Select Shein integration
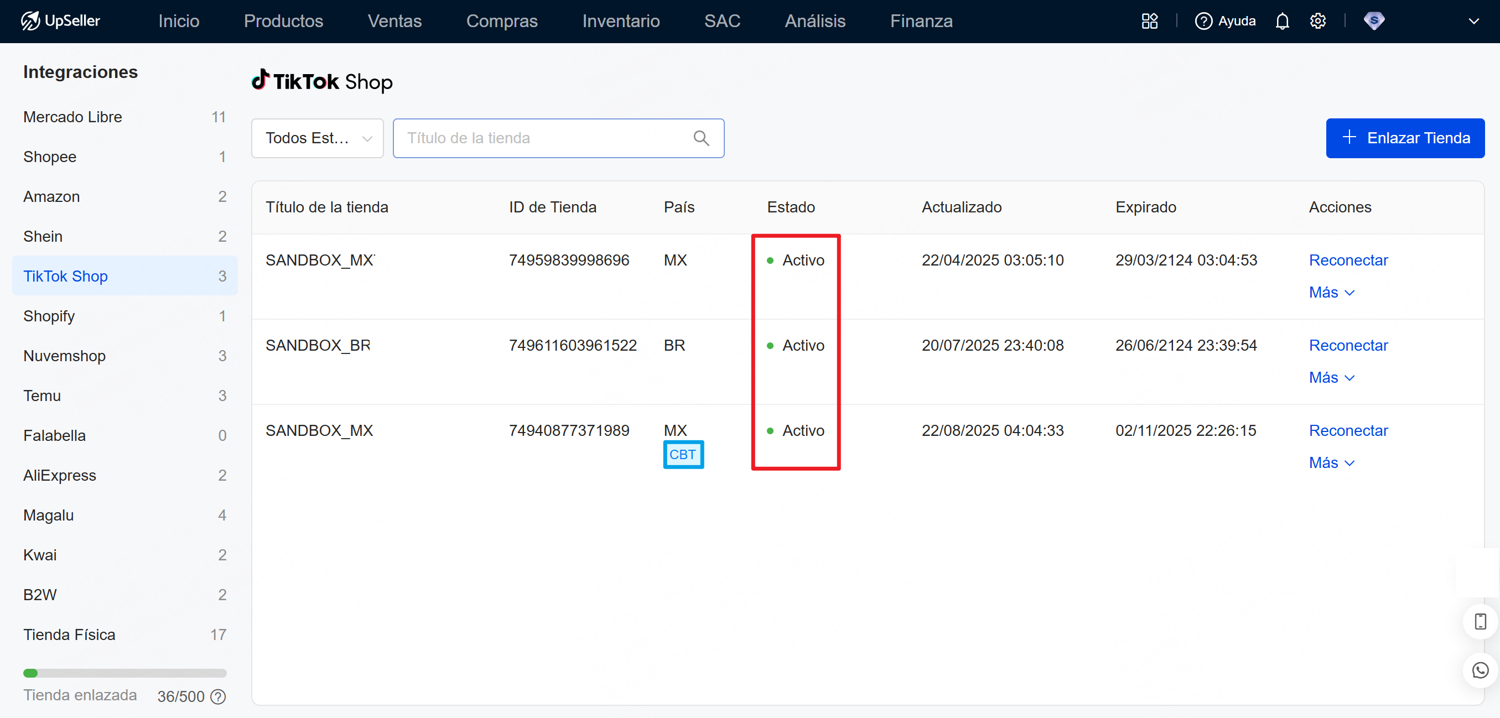Viewport: 1500px width, 718px height. tap(124, 236)
